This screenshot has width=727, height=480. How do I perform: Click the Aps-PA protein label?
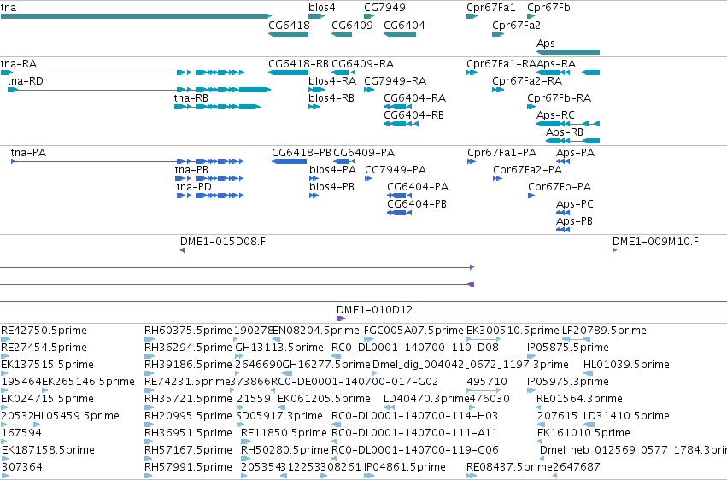pyautogui.click(x=575, y=152)
